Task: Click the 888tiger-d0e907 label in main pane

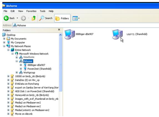Action: pyautogui.click(x=84, y=34)
